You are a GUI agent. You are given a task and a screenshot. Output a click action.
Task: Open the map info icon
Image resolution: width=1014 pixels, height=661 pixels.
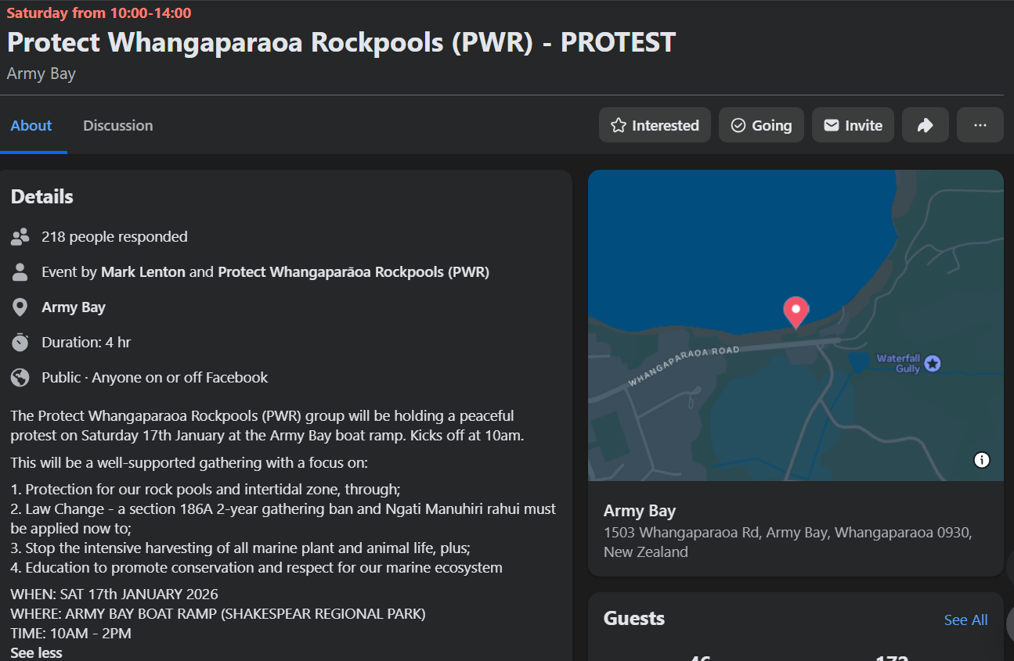981,460
